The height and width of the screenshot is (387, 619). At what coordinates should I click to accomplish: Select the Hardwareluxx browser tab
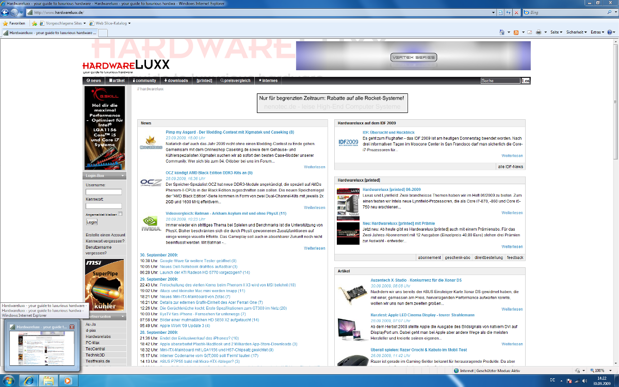49,33
